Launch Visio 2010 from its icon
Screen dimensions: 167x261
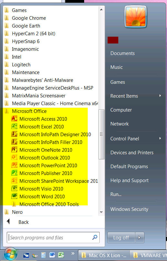coord(14,189)
